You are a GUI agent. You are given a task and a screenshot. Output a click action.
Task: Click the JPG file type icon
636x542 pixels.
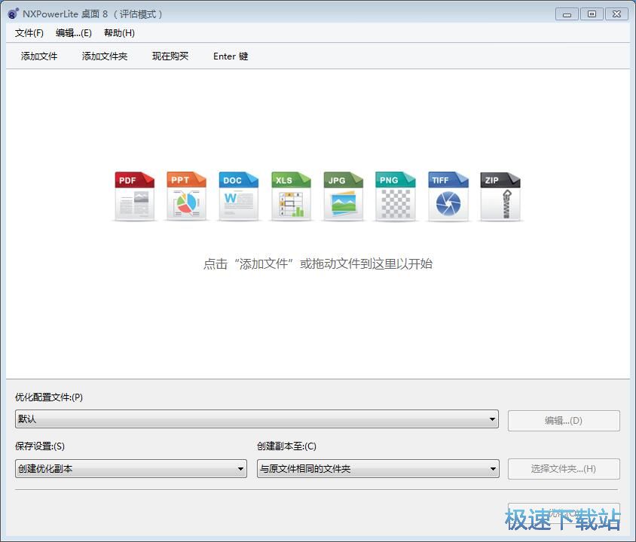343,196
